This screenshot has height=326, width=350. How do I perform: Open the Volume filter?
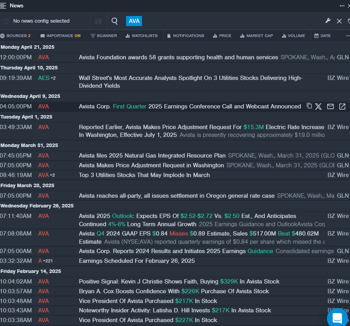coord(293,36)
